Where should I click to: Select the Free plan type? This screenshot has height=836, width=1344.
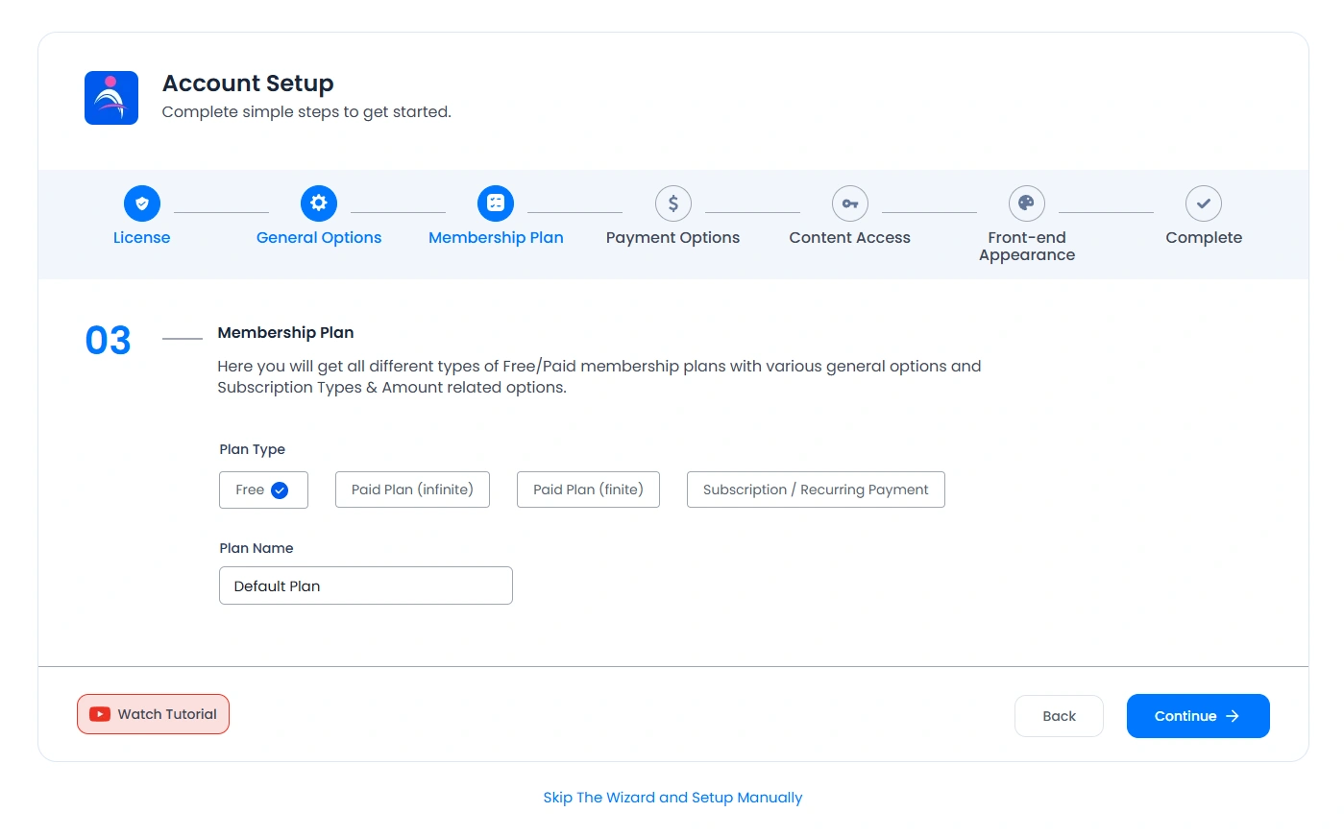tap(263, 490)
